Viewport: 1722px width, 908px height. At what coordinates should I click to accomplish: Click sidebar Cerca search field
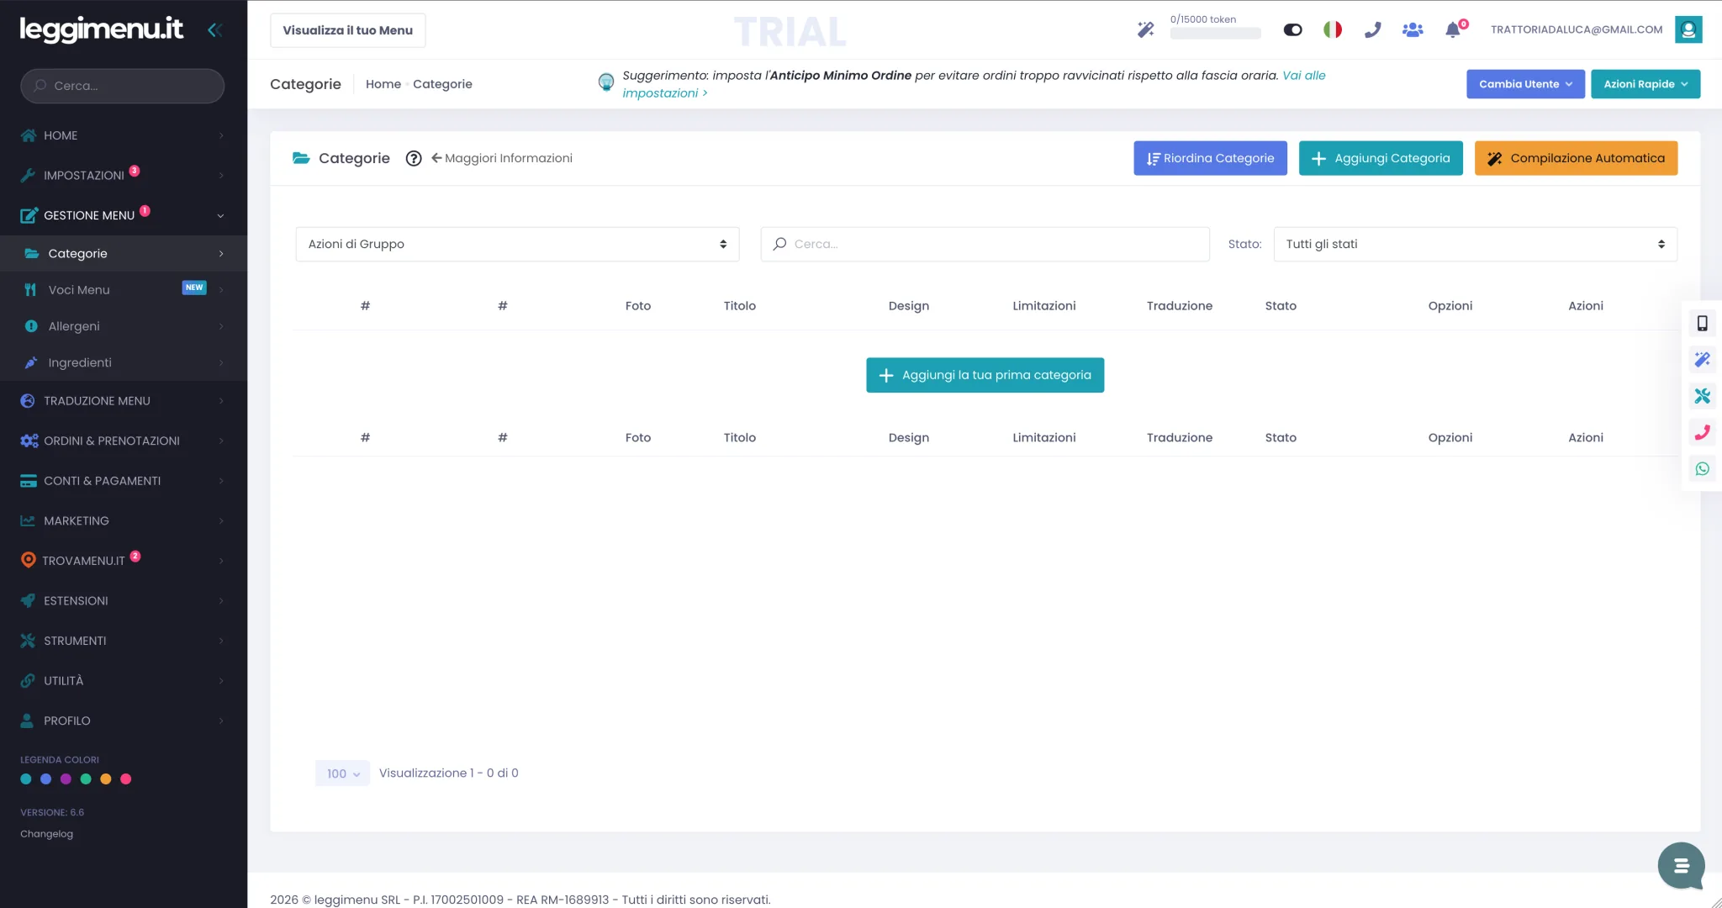pyautogui.click(x=123, y=86)
